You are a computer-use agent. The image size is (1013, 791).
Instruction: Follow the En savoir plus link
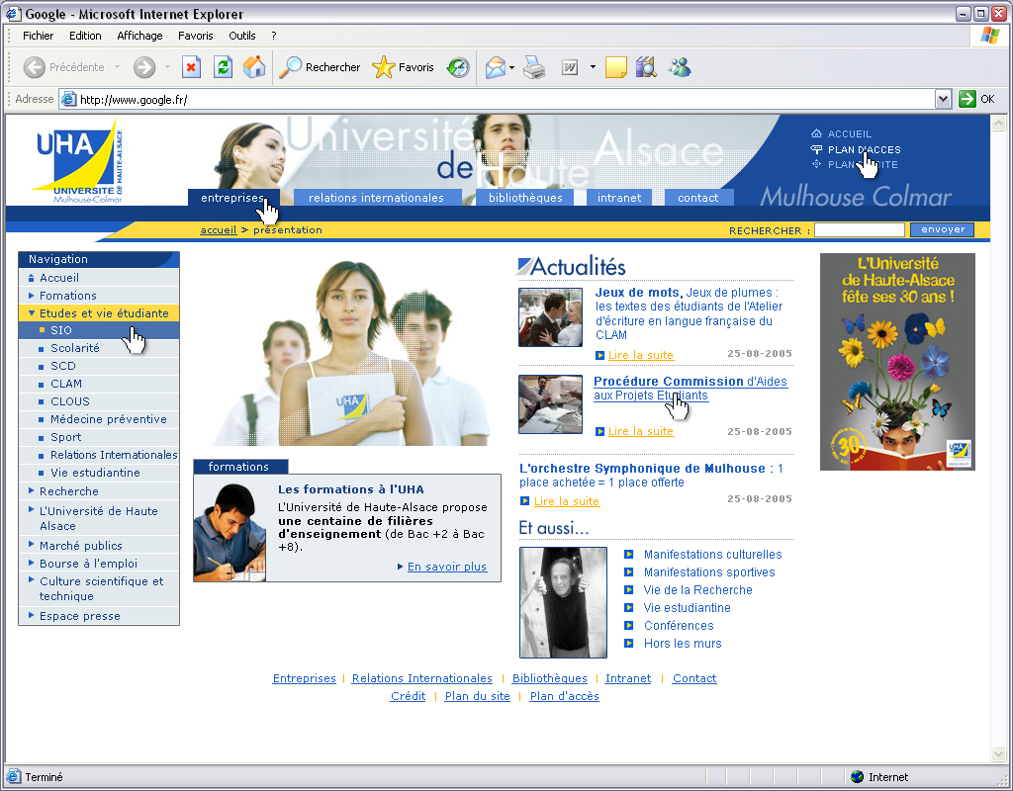447,567
